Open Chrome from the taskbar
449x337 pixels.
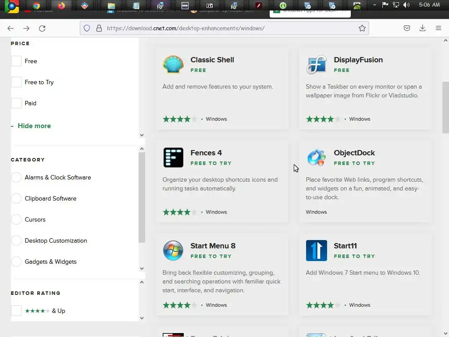point(36,5)
